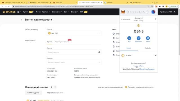This screenshot has height=101, width=180.
Task: Go back from the crypto withdrawal page
Action: tap(21, 20)
